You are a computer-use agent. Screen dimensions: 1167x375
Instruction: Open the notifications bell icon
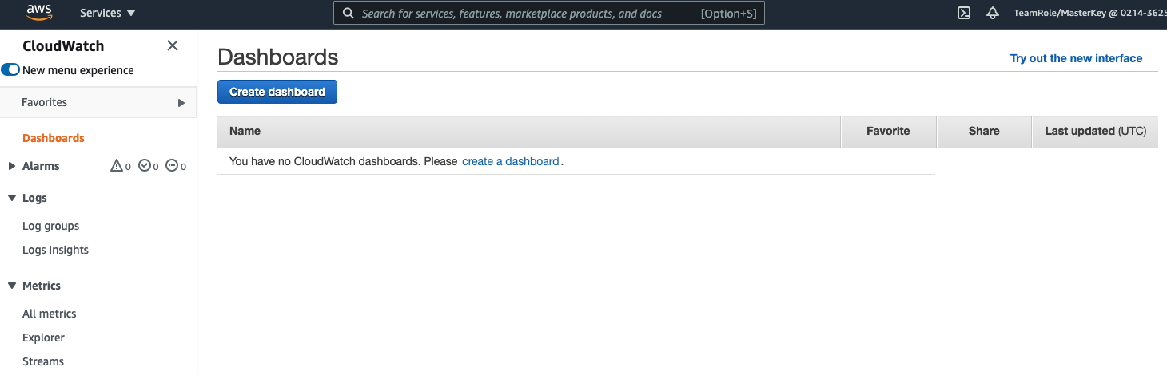(x=993, y=13)
